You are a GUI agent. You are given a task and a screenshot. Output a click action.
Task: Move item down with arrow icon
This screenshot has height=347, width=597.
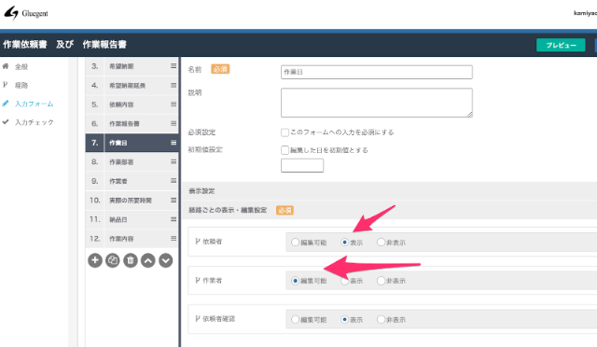coord(166,260)
